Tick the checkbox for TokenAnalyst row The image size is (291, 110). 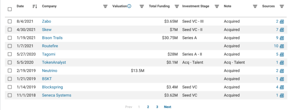pyautogui.click(x=10, y=62)
